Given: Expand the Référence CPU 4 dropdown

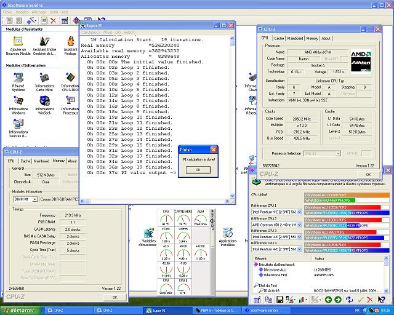Looking at the screenshot, I should coord(299,249).
